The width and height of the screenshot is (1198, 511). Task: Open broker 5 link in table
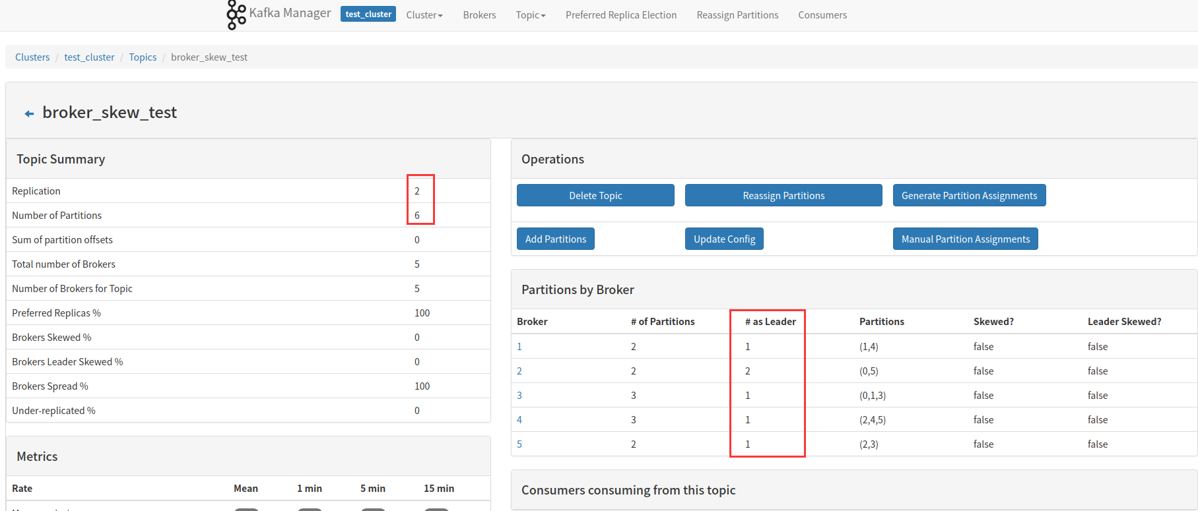[519, 444]
